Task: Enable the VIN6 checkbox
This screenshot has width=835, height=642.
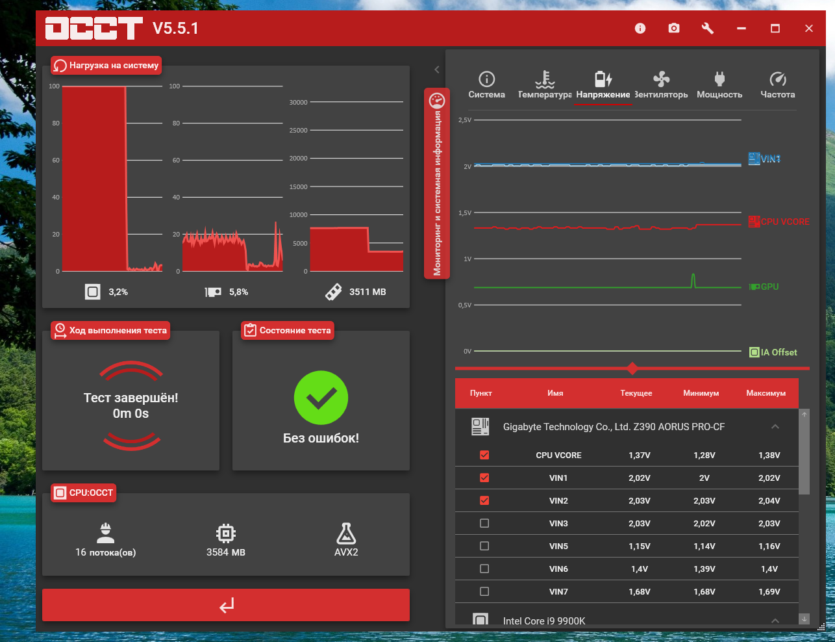Action: coord(484,569)
